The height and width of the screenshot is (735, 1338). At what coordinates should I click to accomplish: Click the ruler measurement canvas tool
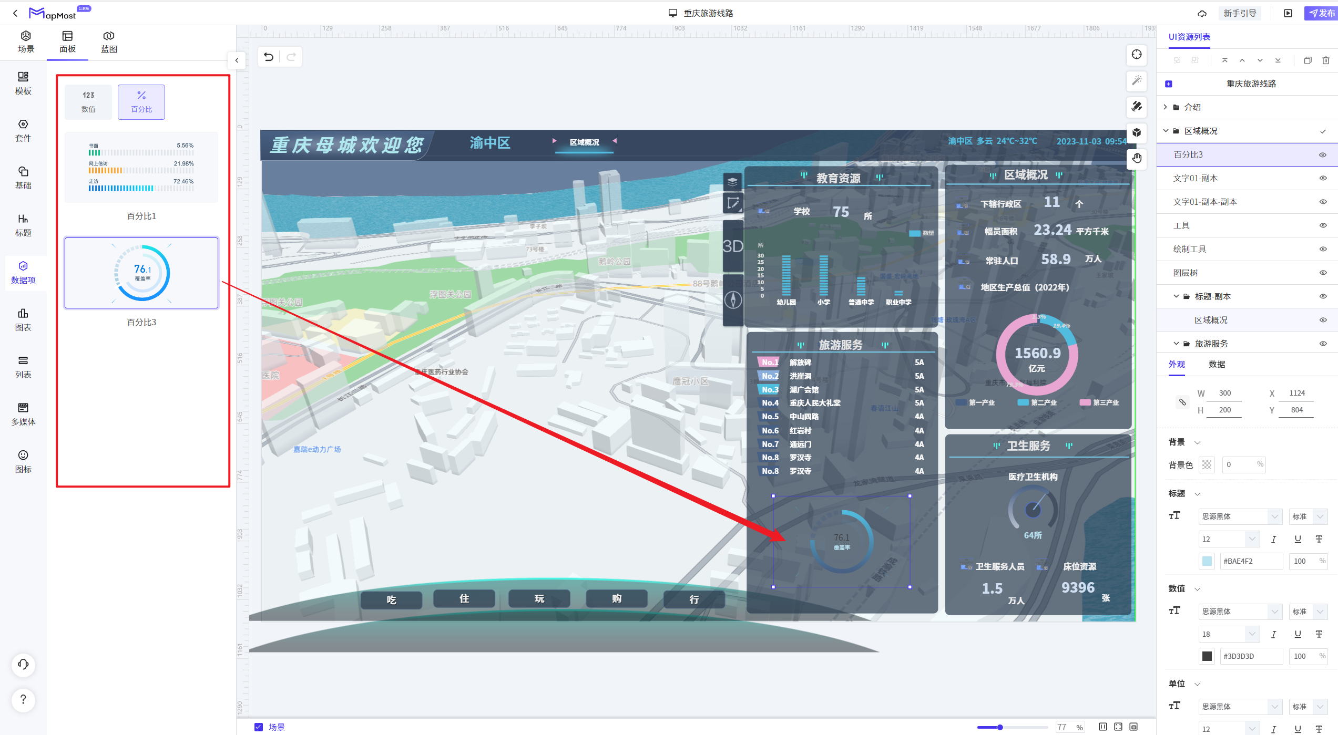point(1137,106)
